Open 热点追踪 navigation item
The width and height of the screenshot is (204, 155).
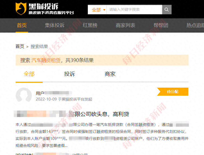(x=195, y=25)
